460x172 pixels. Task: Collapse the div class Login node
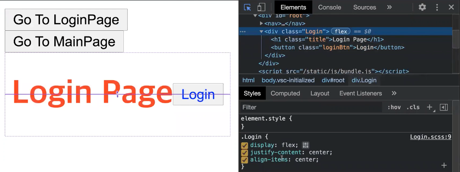click(261, 31)
